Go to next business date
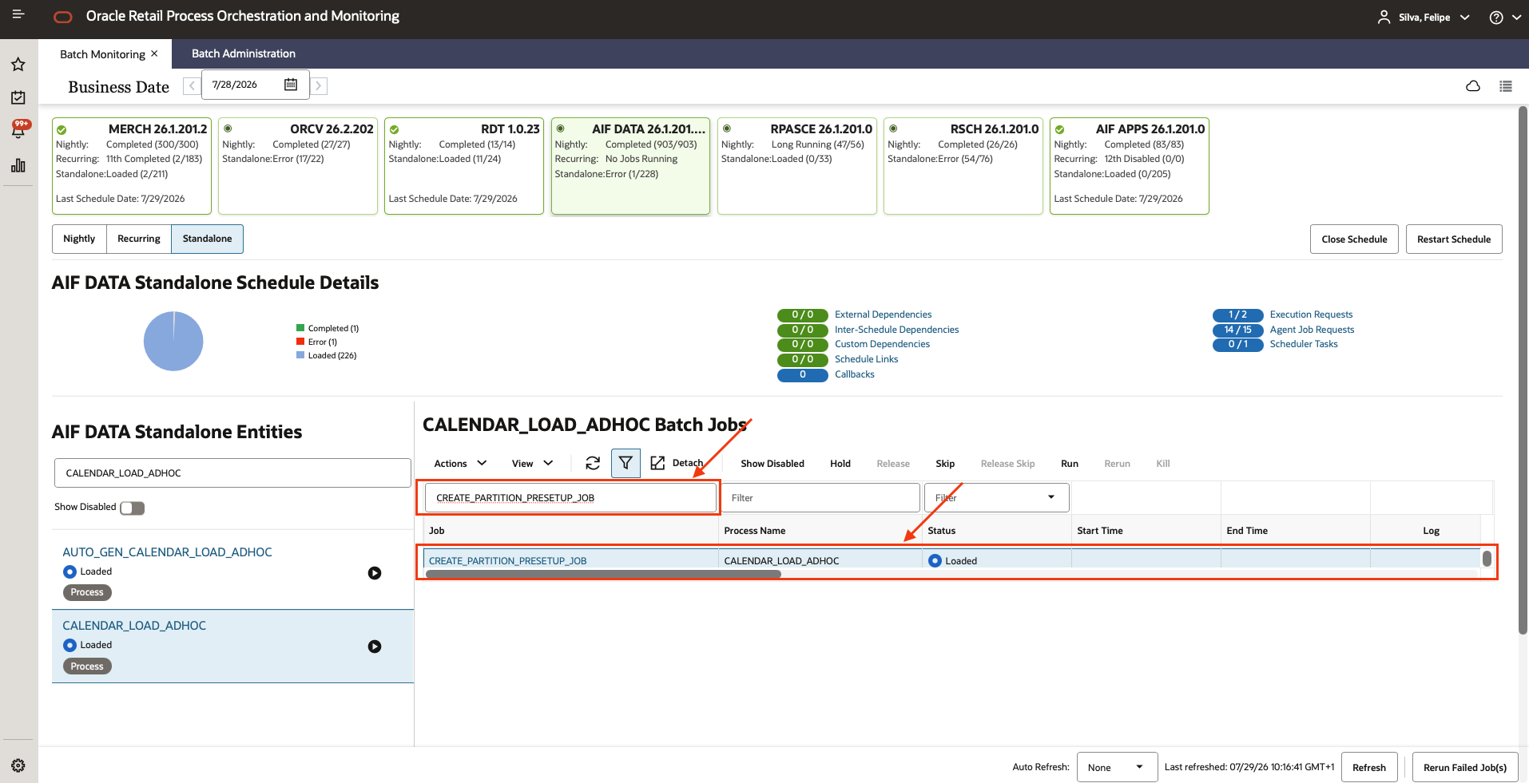This screenshot has height=783, width=1529. click(319, 85)
